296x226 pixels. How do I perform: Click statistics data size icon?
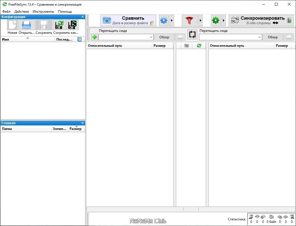point(271,217)
